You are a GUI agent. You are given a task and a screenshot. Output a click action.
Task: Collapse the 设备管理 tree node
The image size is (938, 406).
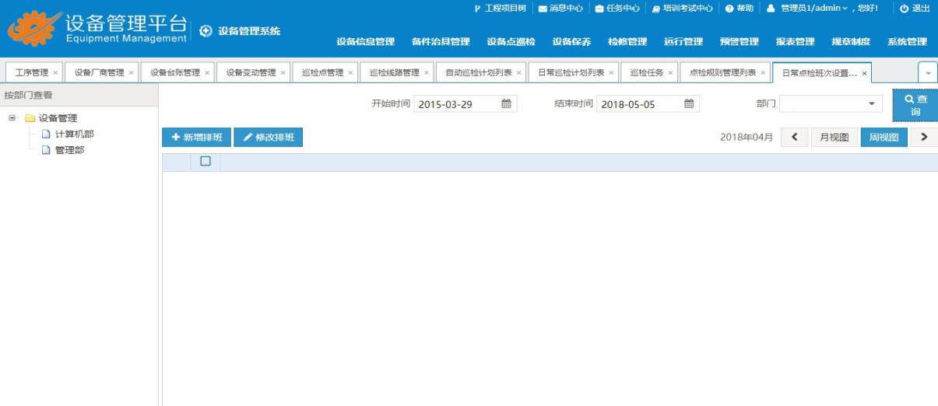[x=12, y=118]
